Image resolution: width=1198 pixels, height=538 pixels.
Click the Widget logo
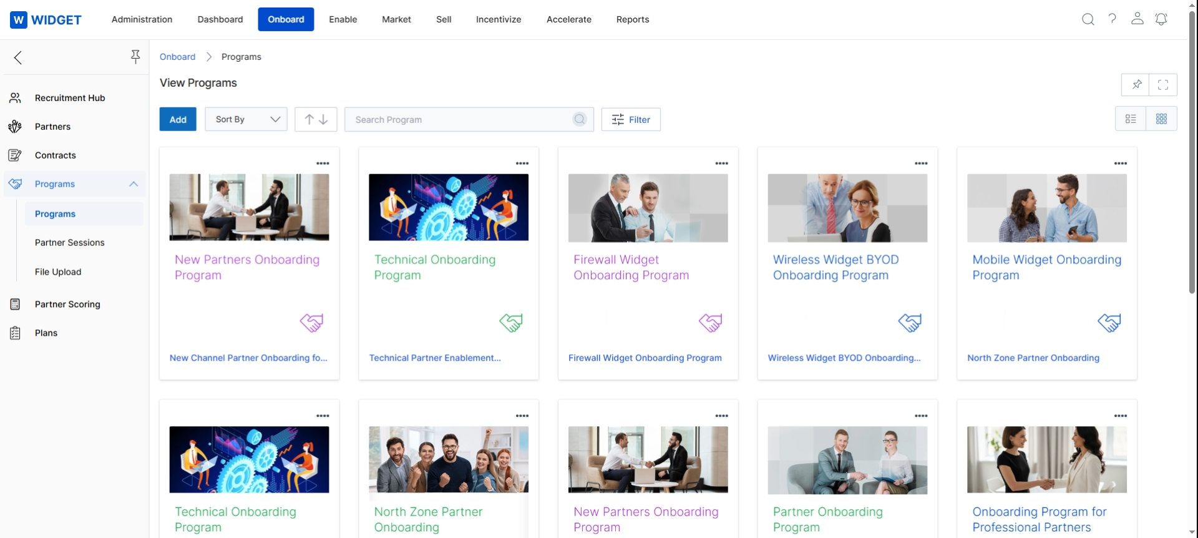tap(46, 19)
